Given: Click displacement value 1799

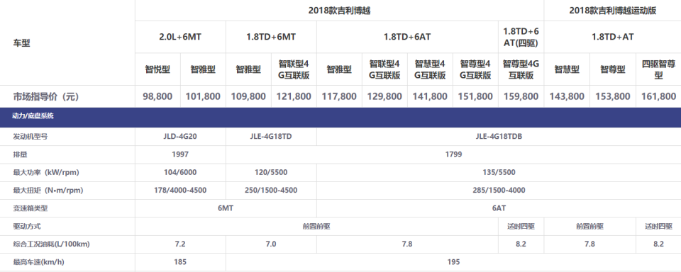Looking at the screenshot, I should (x=453, y=154).
